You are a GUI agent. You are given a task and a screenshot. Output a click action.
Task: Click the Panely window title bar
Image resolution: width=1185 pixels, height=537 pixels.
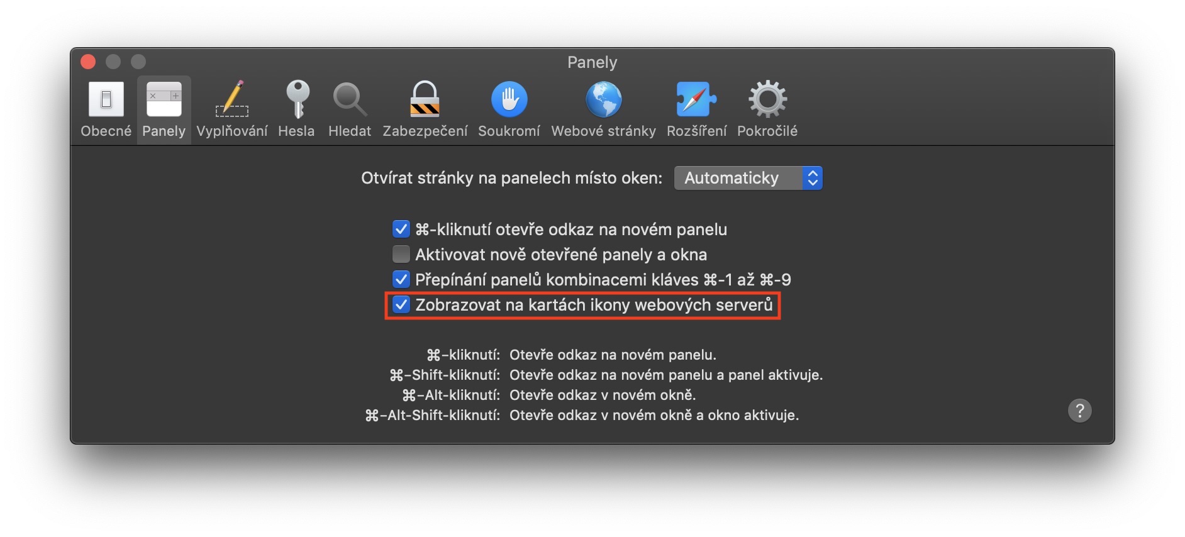pos(592,62)
